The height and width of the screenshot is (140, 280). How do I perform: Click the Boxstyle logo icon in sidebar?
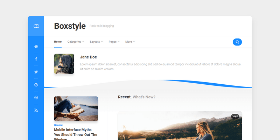tap(36, 26)
